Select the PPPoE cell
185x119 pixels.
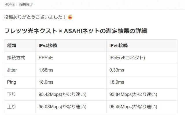pyautogui.click(x=46, y=58)
